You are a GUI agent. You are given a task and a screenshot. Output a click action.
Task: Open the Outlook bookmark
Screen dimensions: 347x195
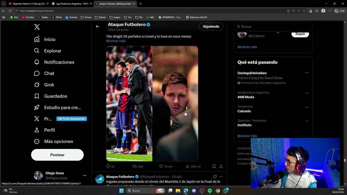coord(71,17)
